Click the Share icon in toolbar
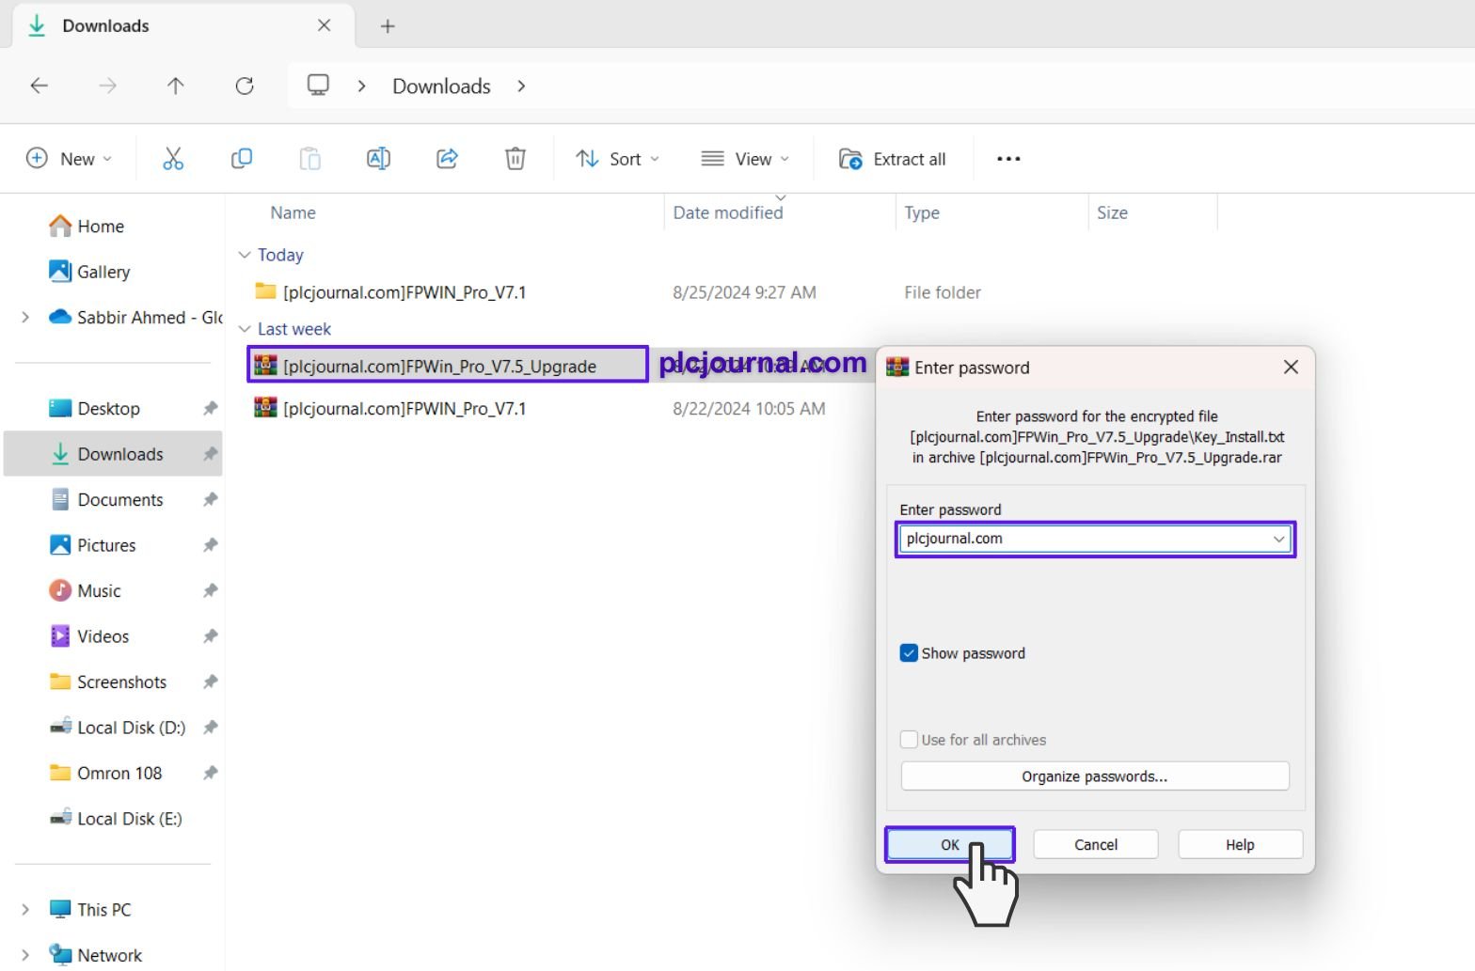Viewport: 1475px width, 971px height. click(x=447, y=159)
